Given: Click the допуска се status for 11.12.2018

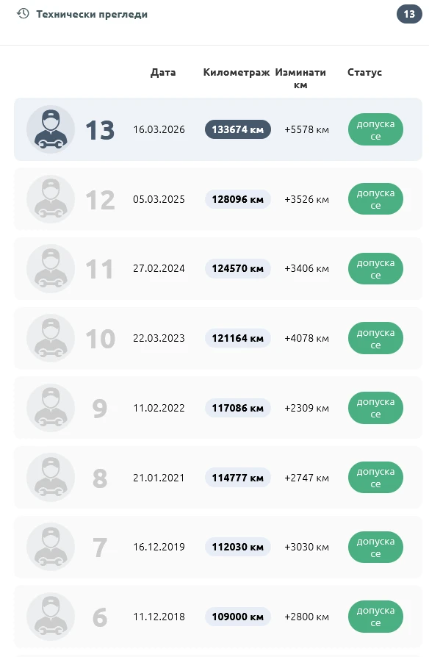Looking at the screenshot, I should point(375,617).
